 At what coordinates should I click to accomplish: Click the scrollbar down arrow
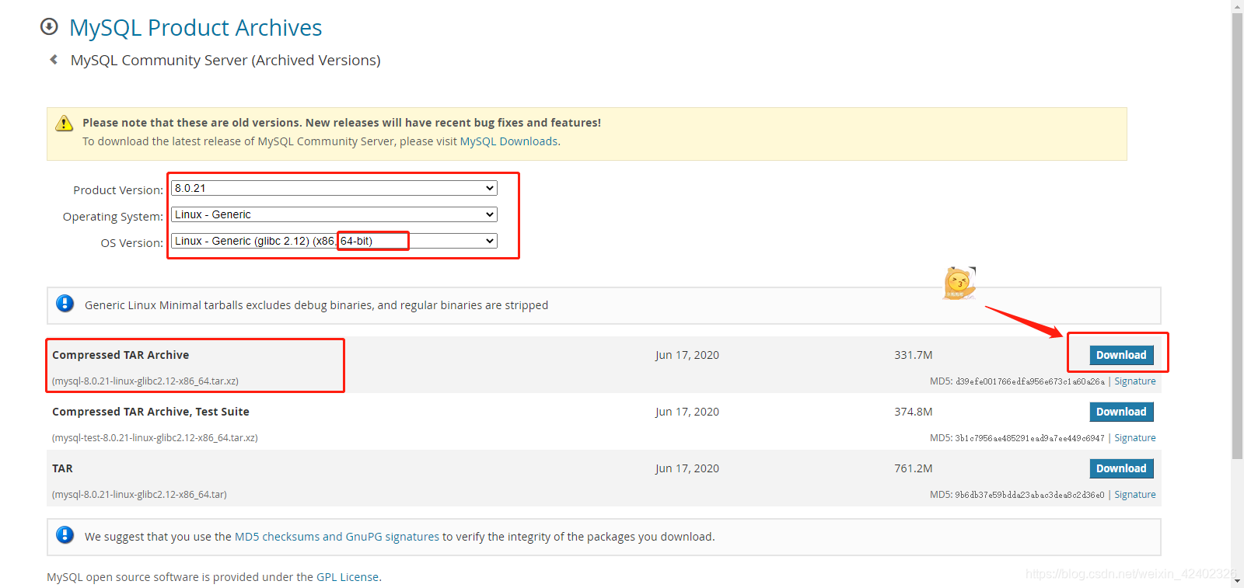click(x=1237, y=582)
